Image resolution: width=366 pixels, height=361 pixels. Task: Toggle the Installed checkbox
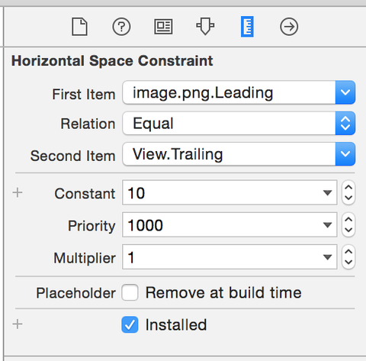click(x=130, y=324)
